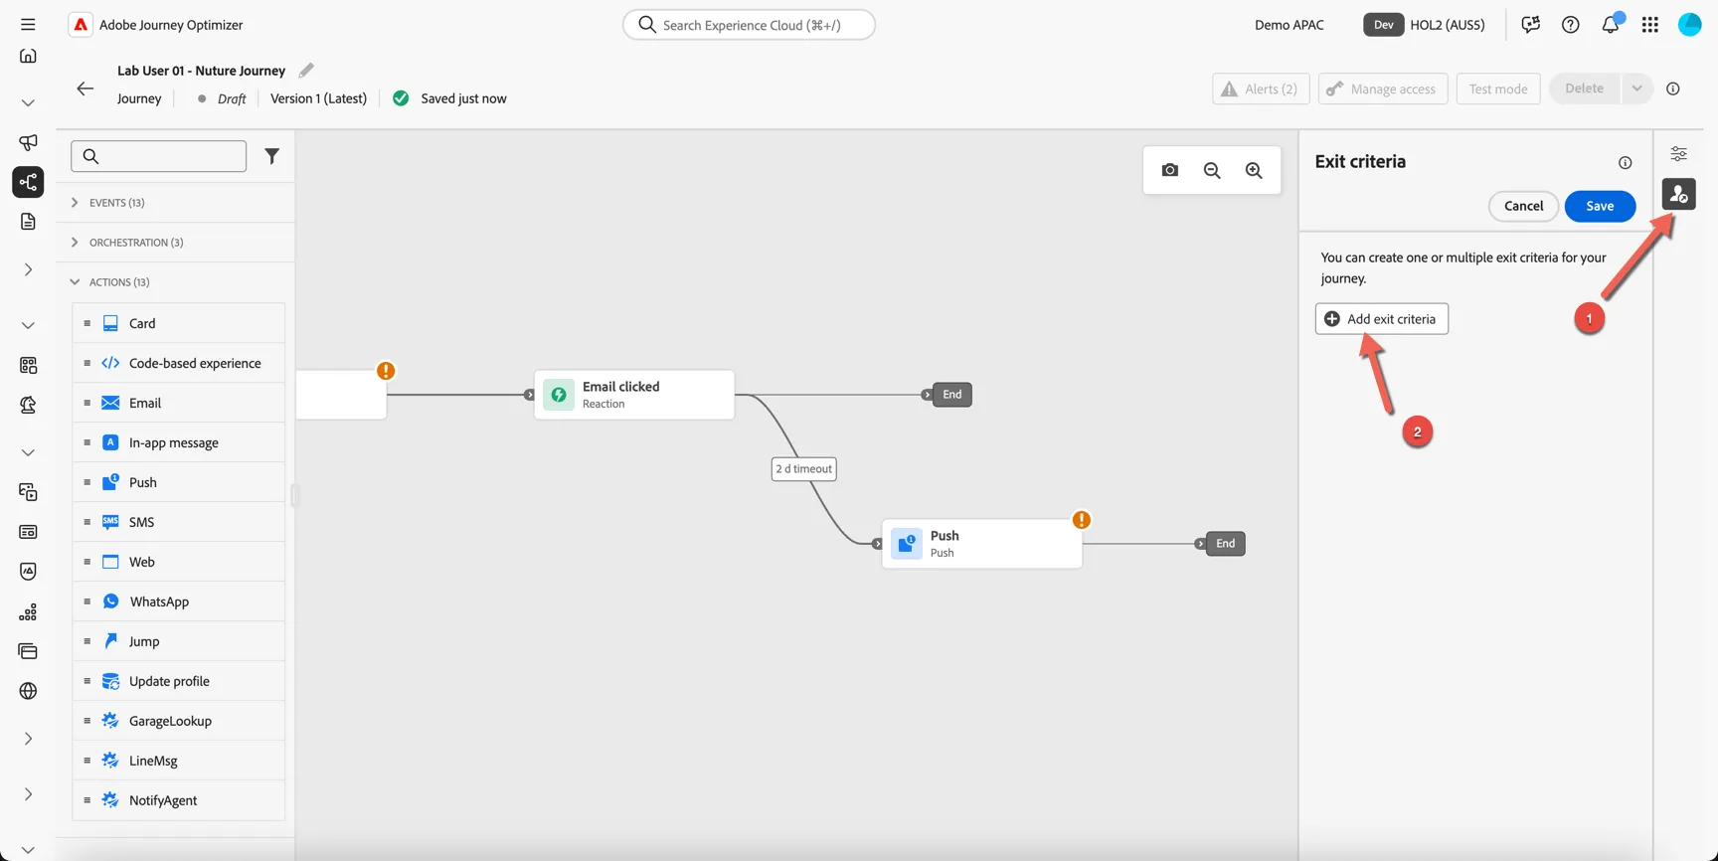
Task: Open the help question mark icon
Action: tap(1570, 25)
